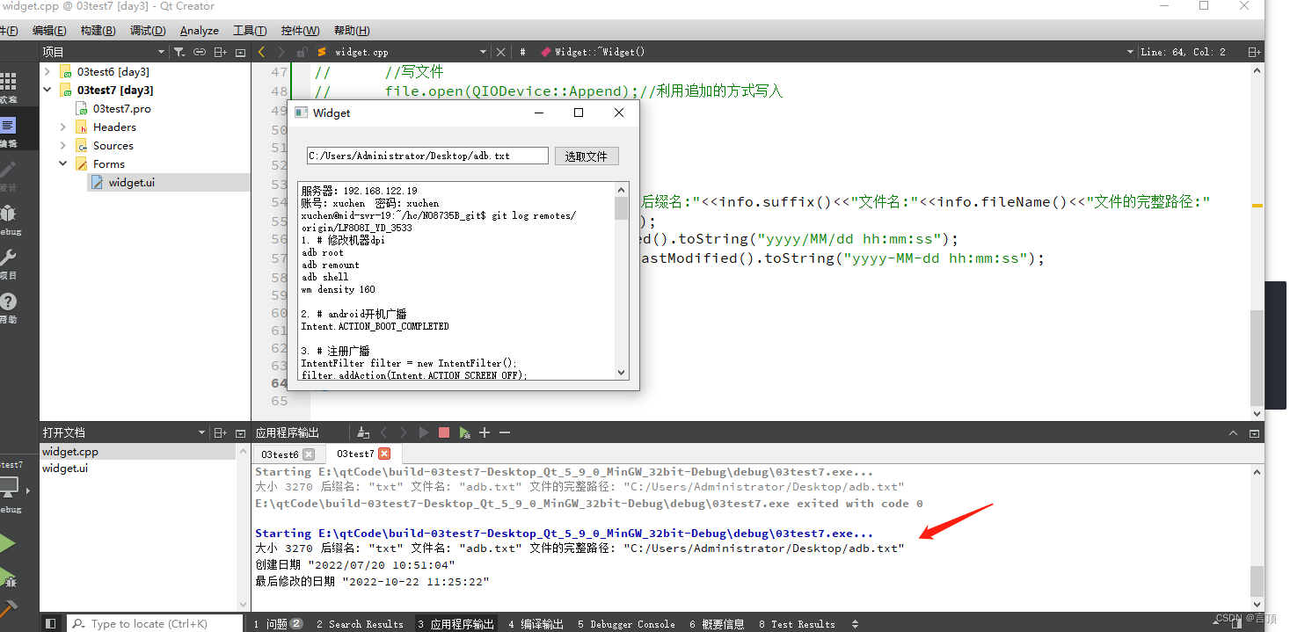
Task: Toggle the left sidebar visibility
Action: [51, 623]
